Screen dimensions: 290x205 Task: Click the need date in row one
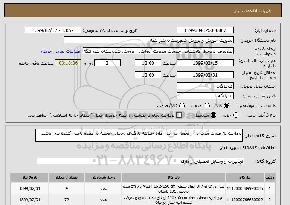(30, 188)
